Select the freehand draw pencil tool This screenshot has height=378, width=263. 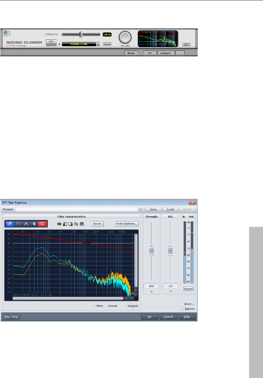pyautogui.click(x=9, y=224)
